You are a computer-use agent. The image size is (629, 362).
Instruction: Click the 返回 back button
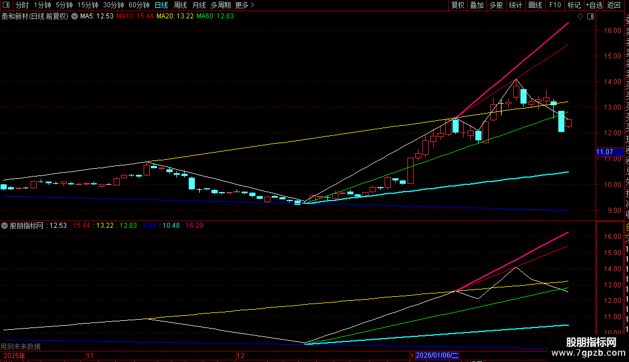point(614,5)
